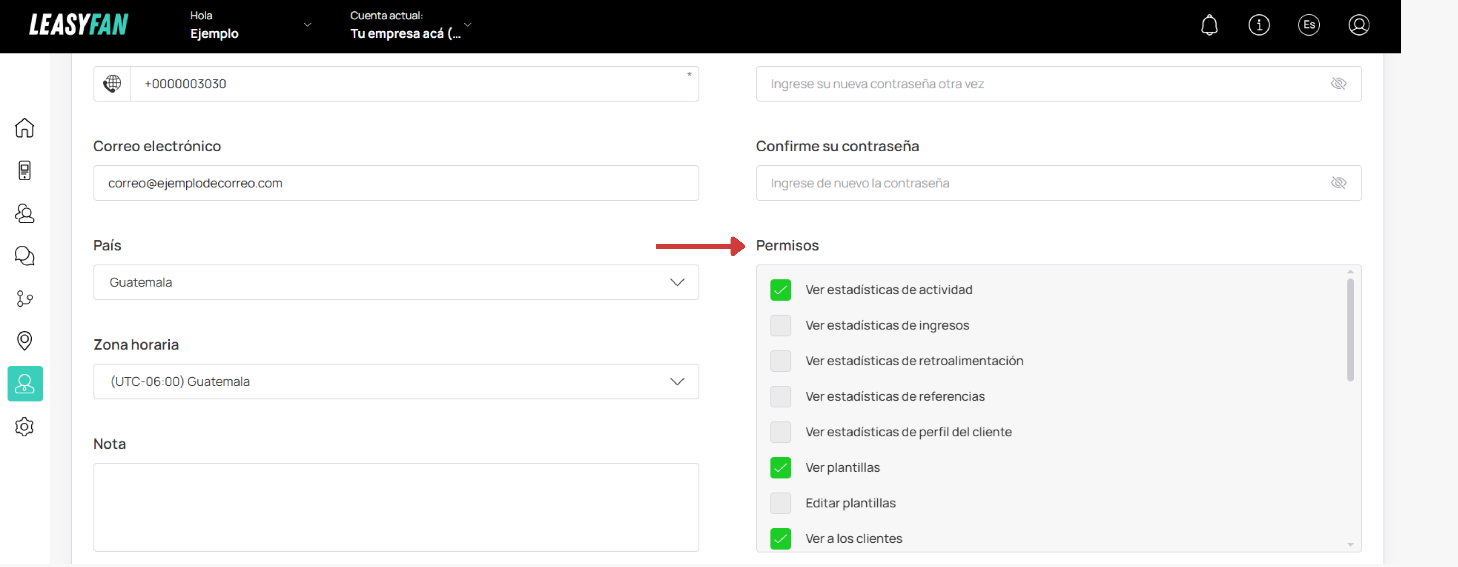The height and width of the screenshot is (567, 1458).
Task: Check Editar plantillas permission
Action: 780,503
